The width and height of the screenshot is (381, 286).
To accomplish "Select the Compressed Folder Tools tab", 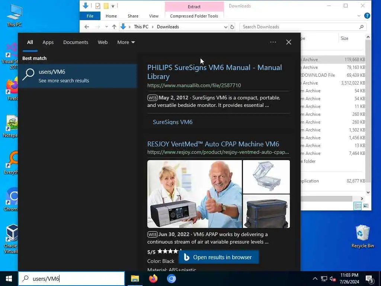I will (x=194, y=16).
